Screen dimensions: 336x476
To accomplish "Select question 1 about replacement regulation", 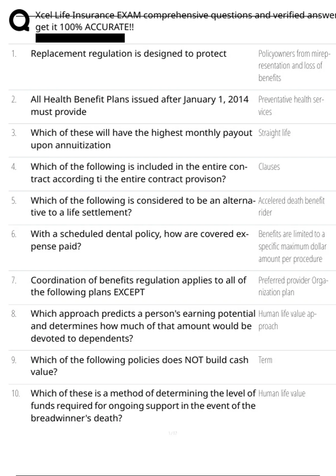I will click(129, 53).
